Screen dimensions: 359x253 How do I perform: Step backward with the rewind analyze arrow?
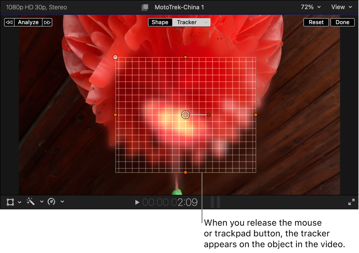click(x=9, y=22)
